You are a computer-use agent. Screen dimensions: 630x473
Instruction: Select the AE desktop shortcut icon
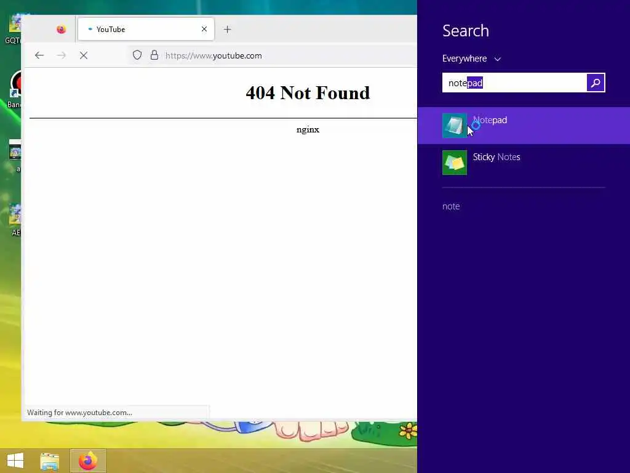[x=15, y=220]
